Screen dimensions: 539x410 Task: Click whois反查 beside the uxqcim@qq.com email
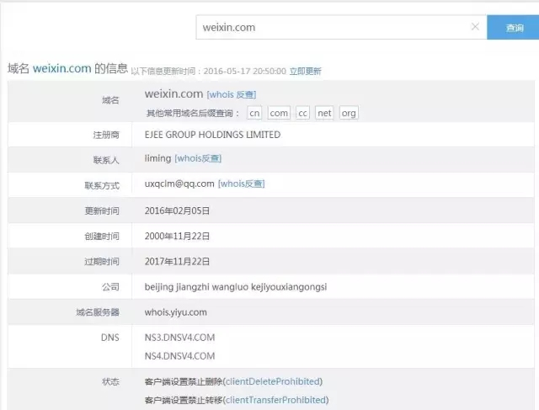[x=241, y=184]
